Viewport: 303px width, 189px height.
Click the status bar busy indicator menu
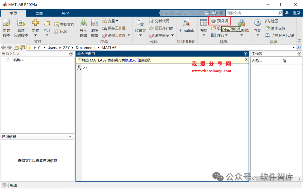pos(4,186)
